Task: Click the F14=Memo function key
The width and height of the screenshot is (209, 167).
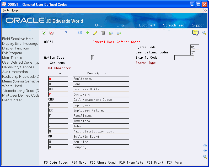Action: (79, 163)
